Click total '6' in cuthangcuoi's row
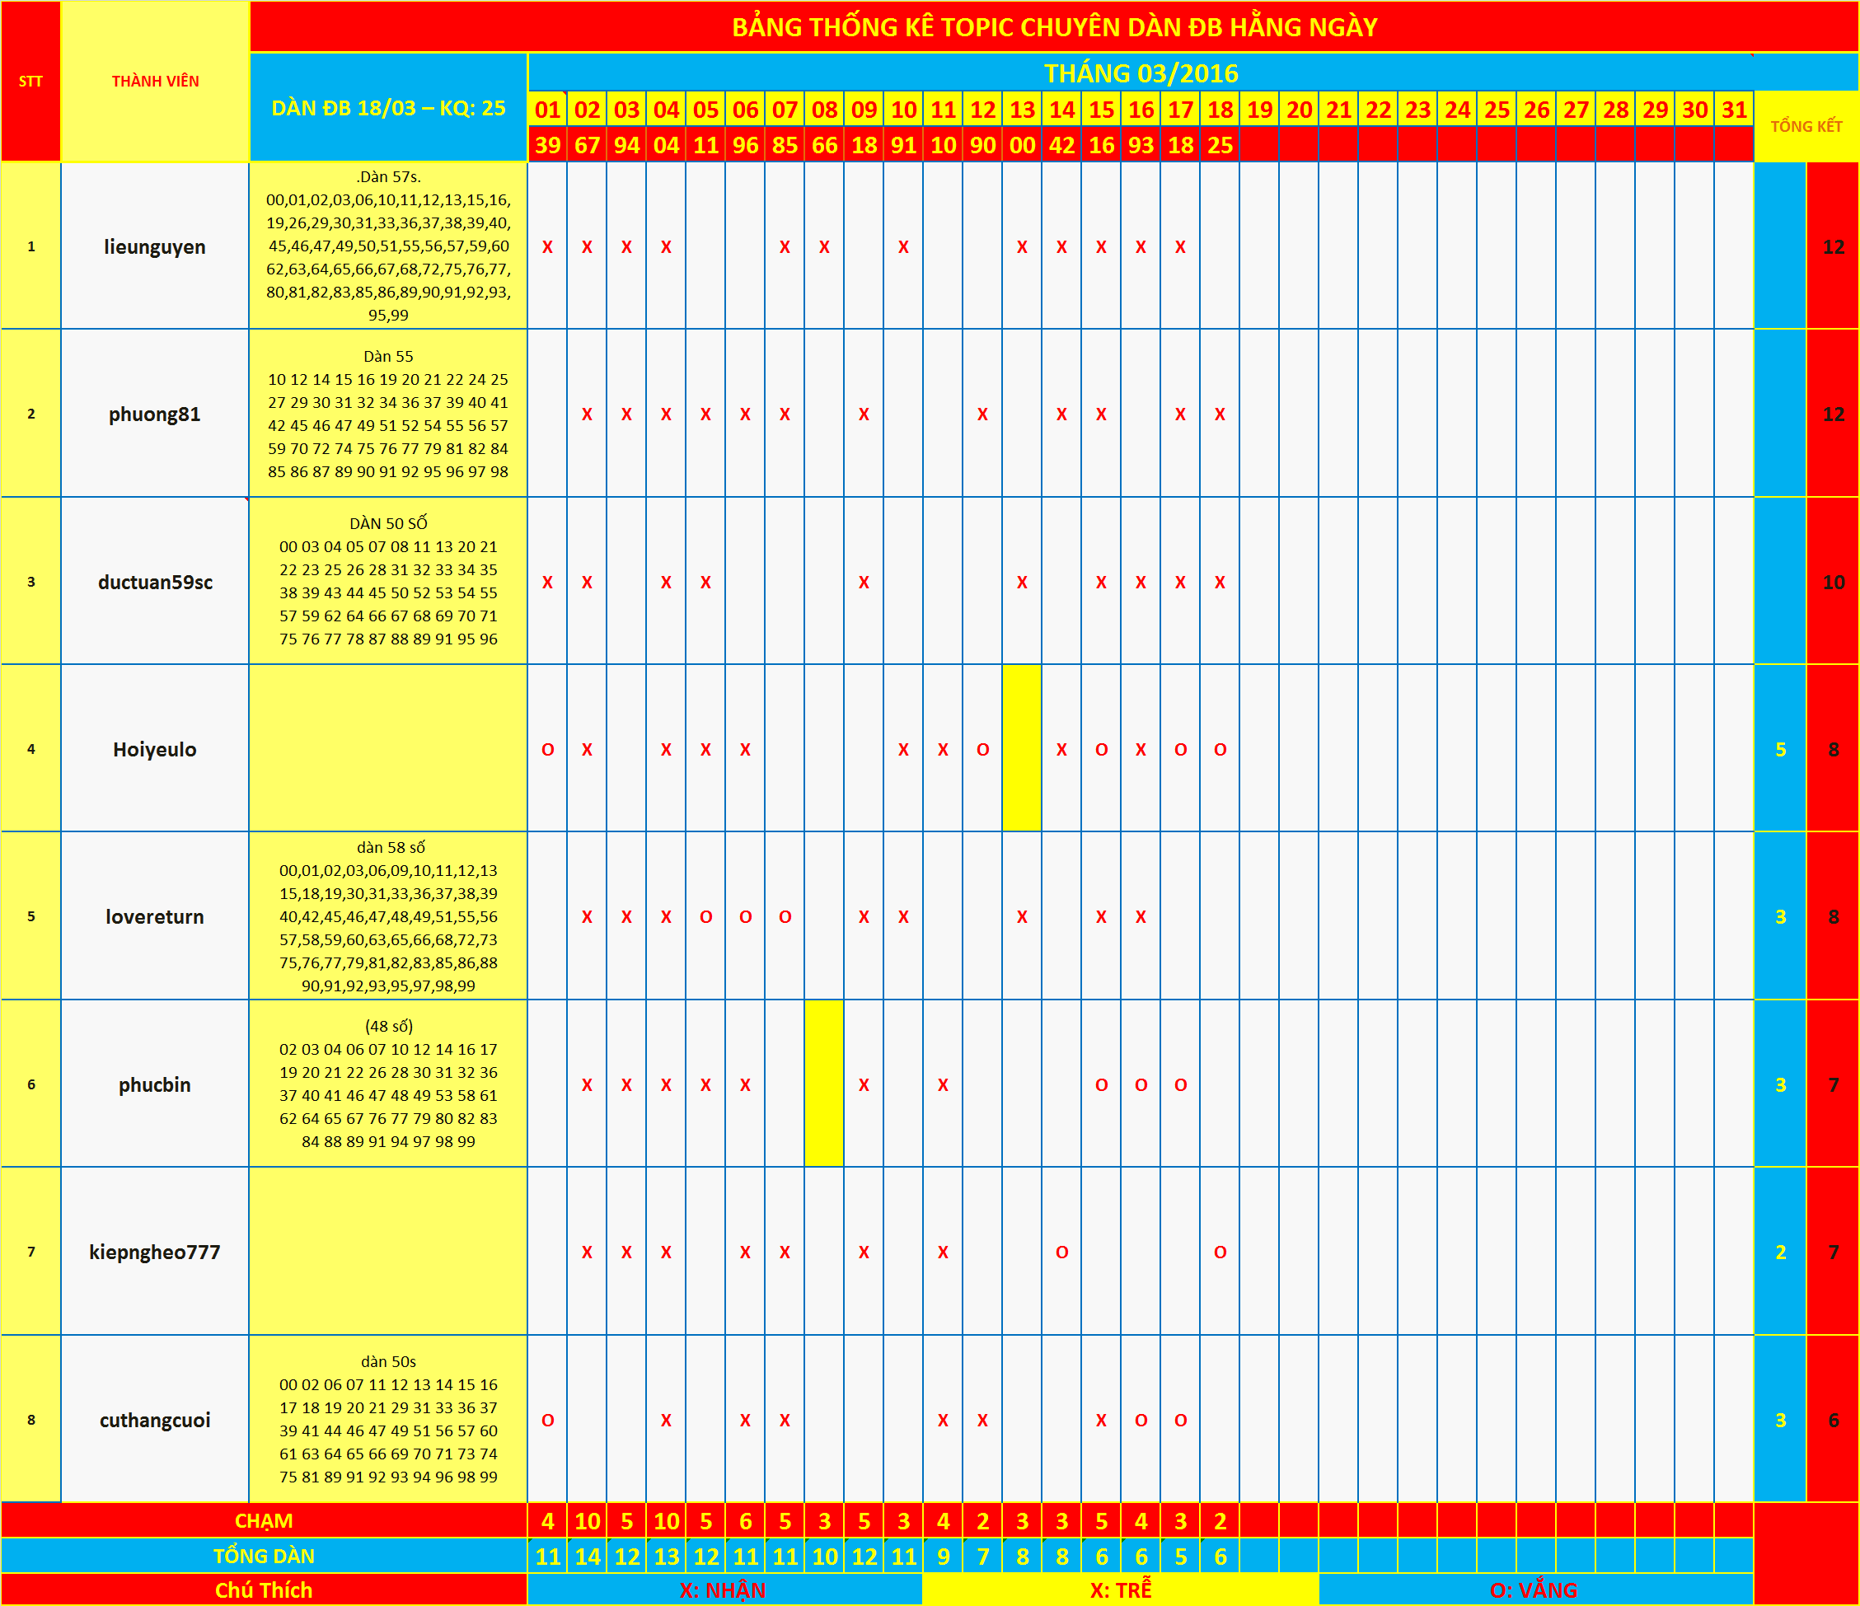 point(1833,1420)
